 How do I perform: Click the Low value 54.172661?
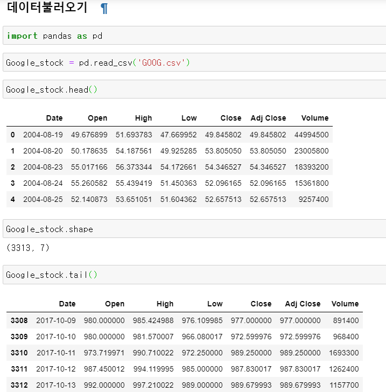[x=179, y=167]
